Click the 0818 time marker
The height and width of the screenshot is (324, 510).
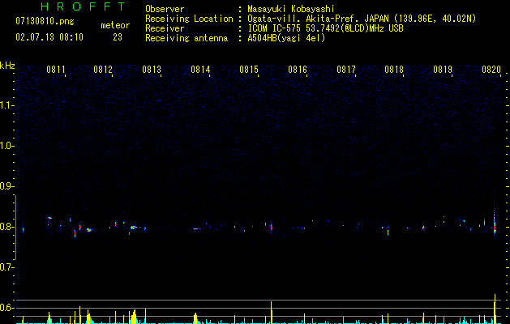pyautogui.click(x=394, y=70)
